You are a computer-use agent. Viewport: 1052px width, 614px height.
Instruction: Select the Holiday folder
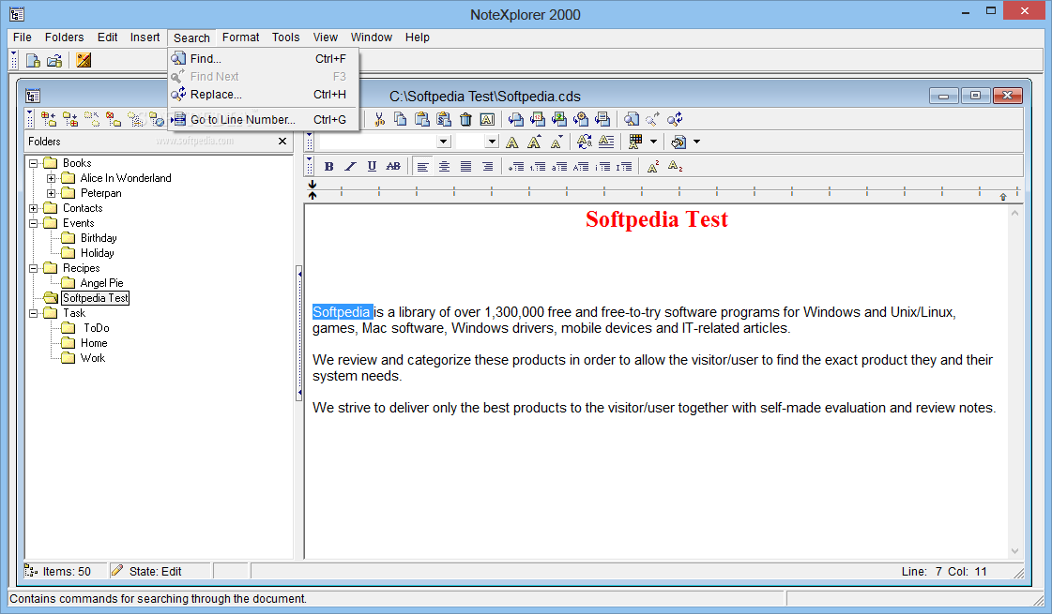tap(98, 253)
